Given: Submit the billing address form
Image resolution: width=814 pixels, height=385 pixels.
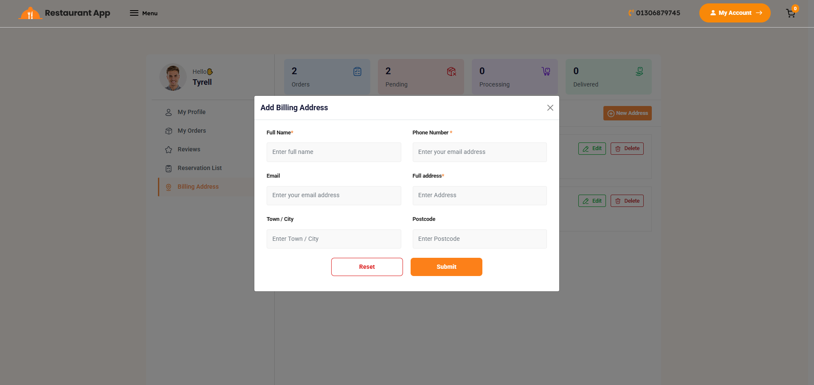Looking at the screenshot, I should pyautogui.click(x=446, y=267).
